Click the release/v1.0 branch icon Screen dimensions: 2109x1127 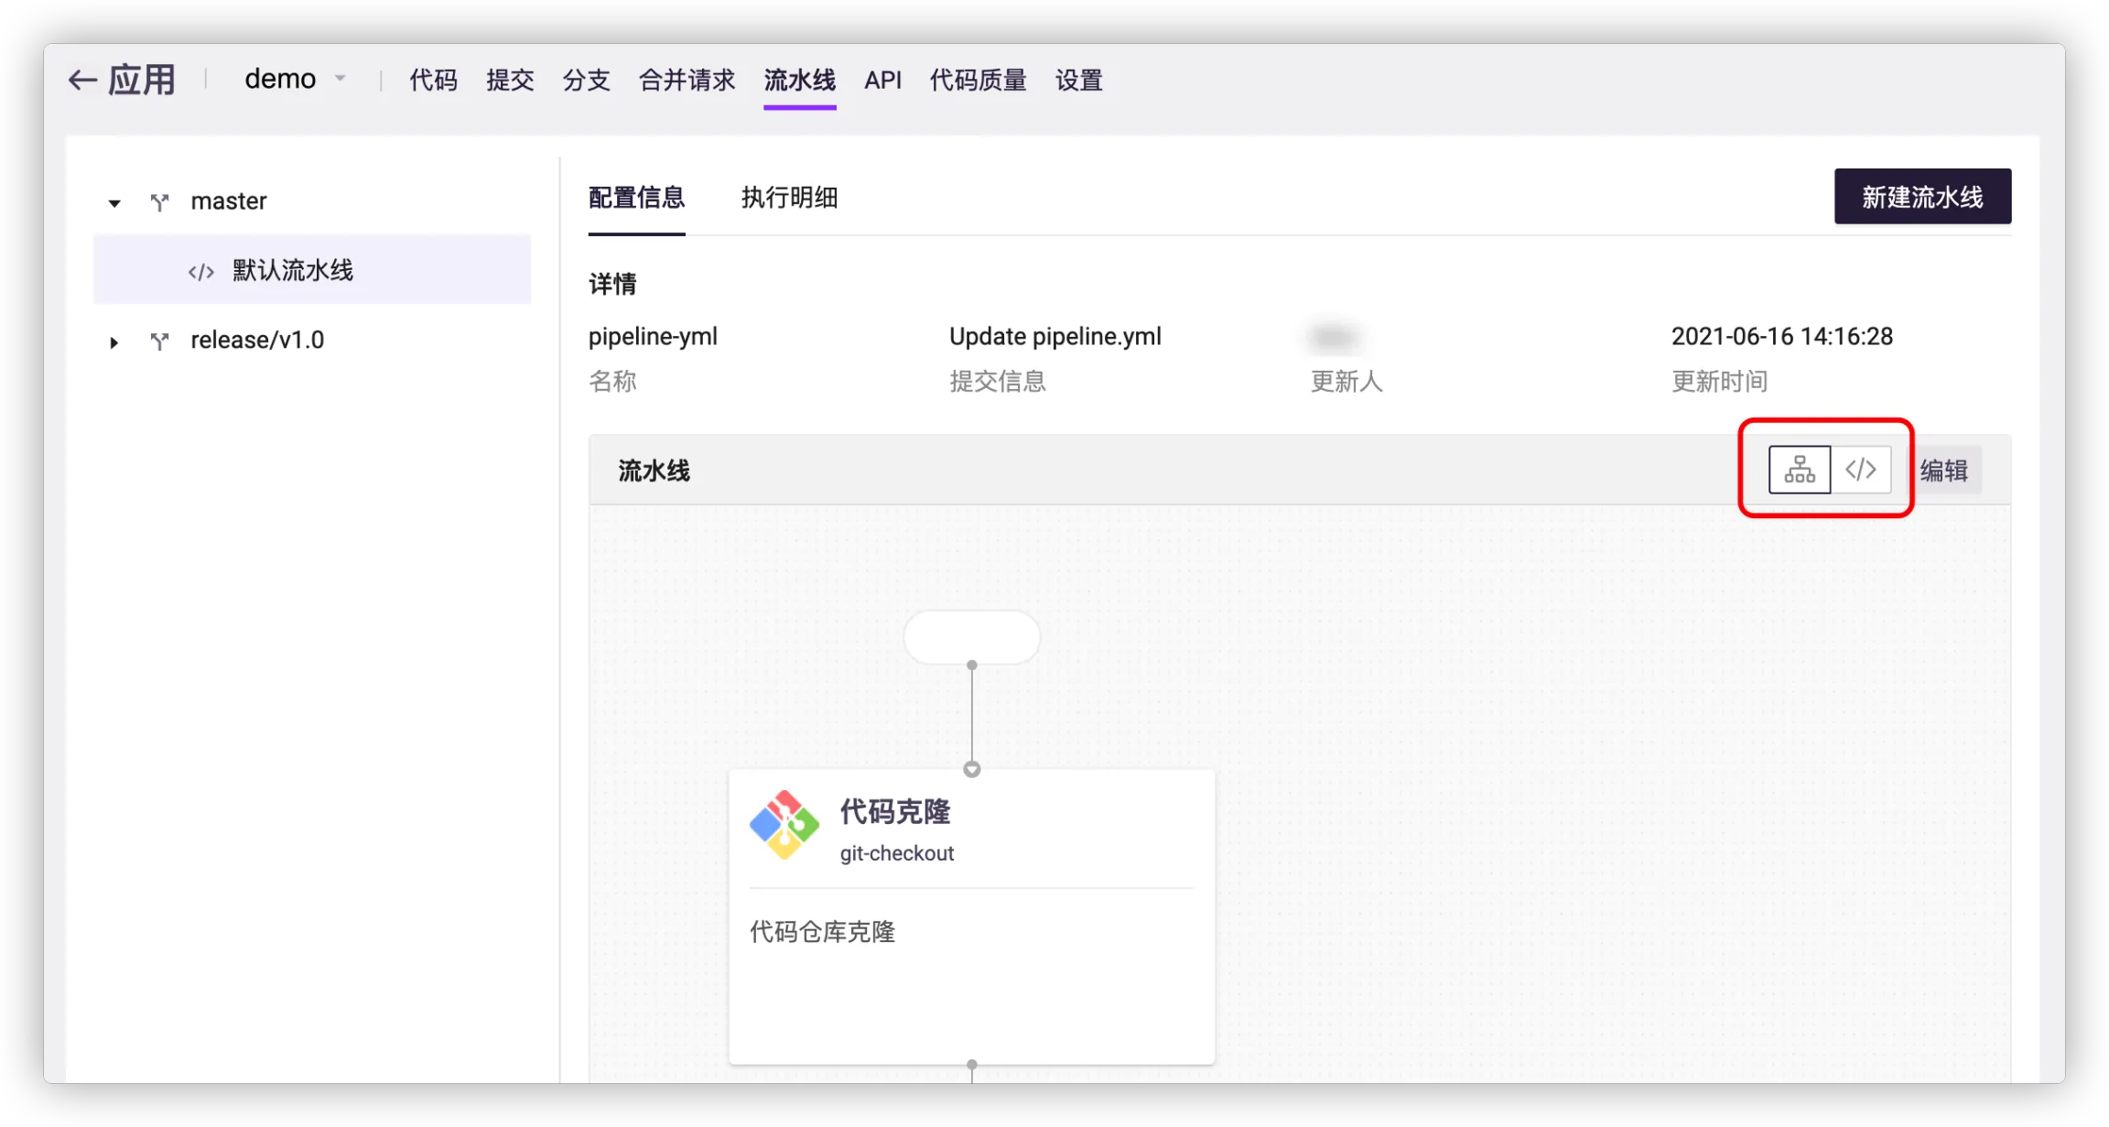click(160, 341)
